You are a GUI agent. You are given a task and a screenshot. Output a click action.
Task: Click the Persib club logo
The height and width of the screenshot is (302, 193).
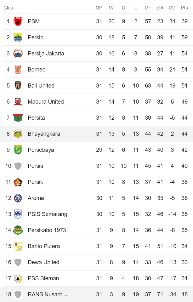[18, 37]
